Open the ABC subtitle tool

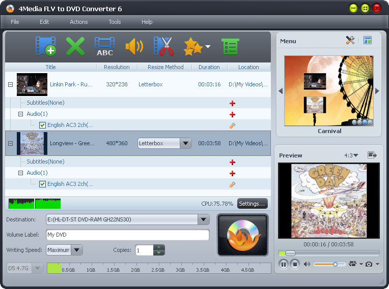coord(104,46)
